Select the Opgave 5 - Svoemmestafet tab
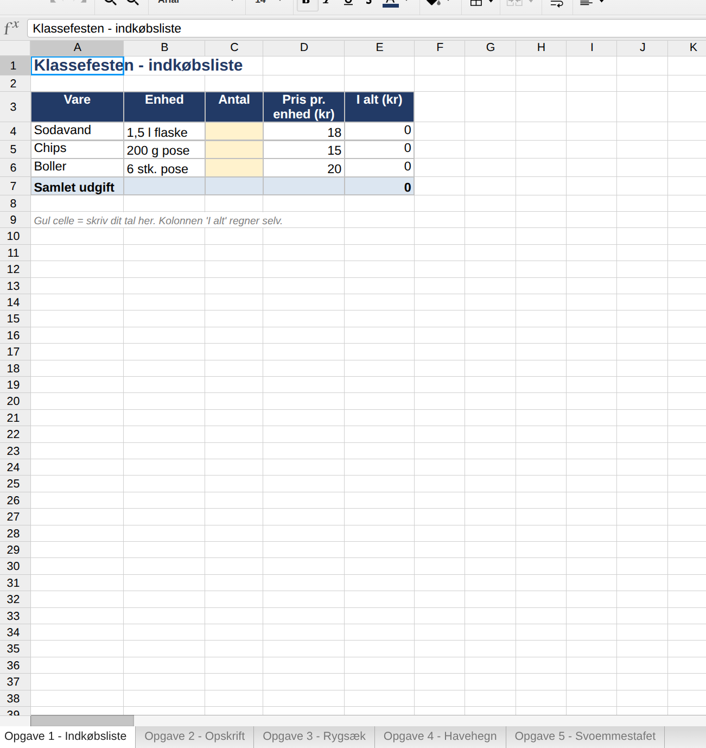 [x=585, y=737]
